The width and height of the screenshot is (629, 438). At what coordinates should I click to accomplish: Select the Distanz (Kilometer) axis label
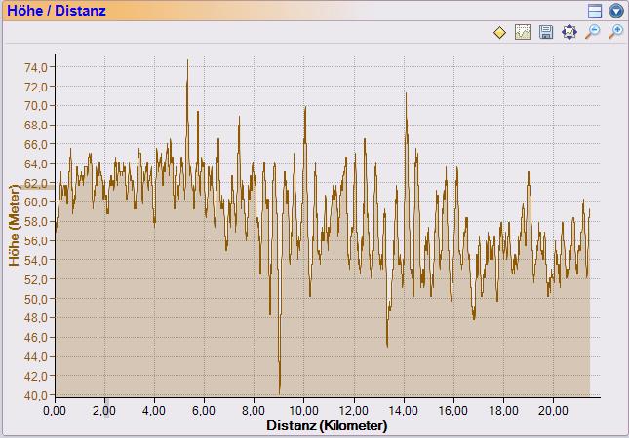pyautogui.click(x=326, y=426)
